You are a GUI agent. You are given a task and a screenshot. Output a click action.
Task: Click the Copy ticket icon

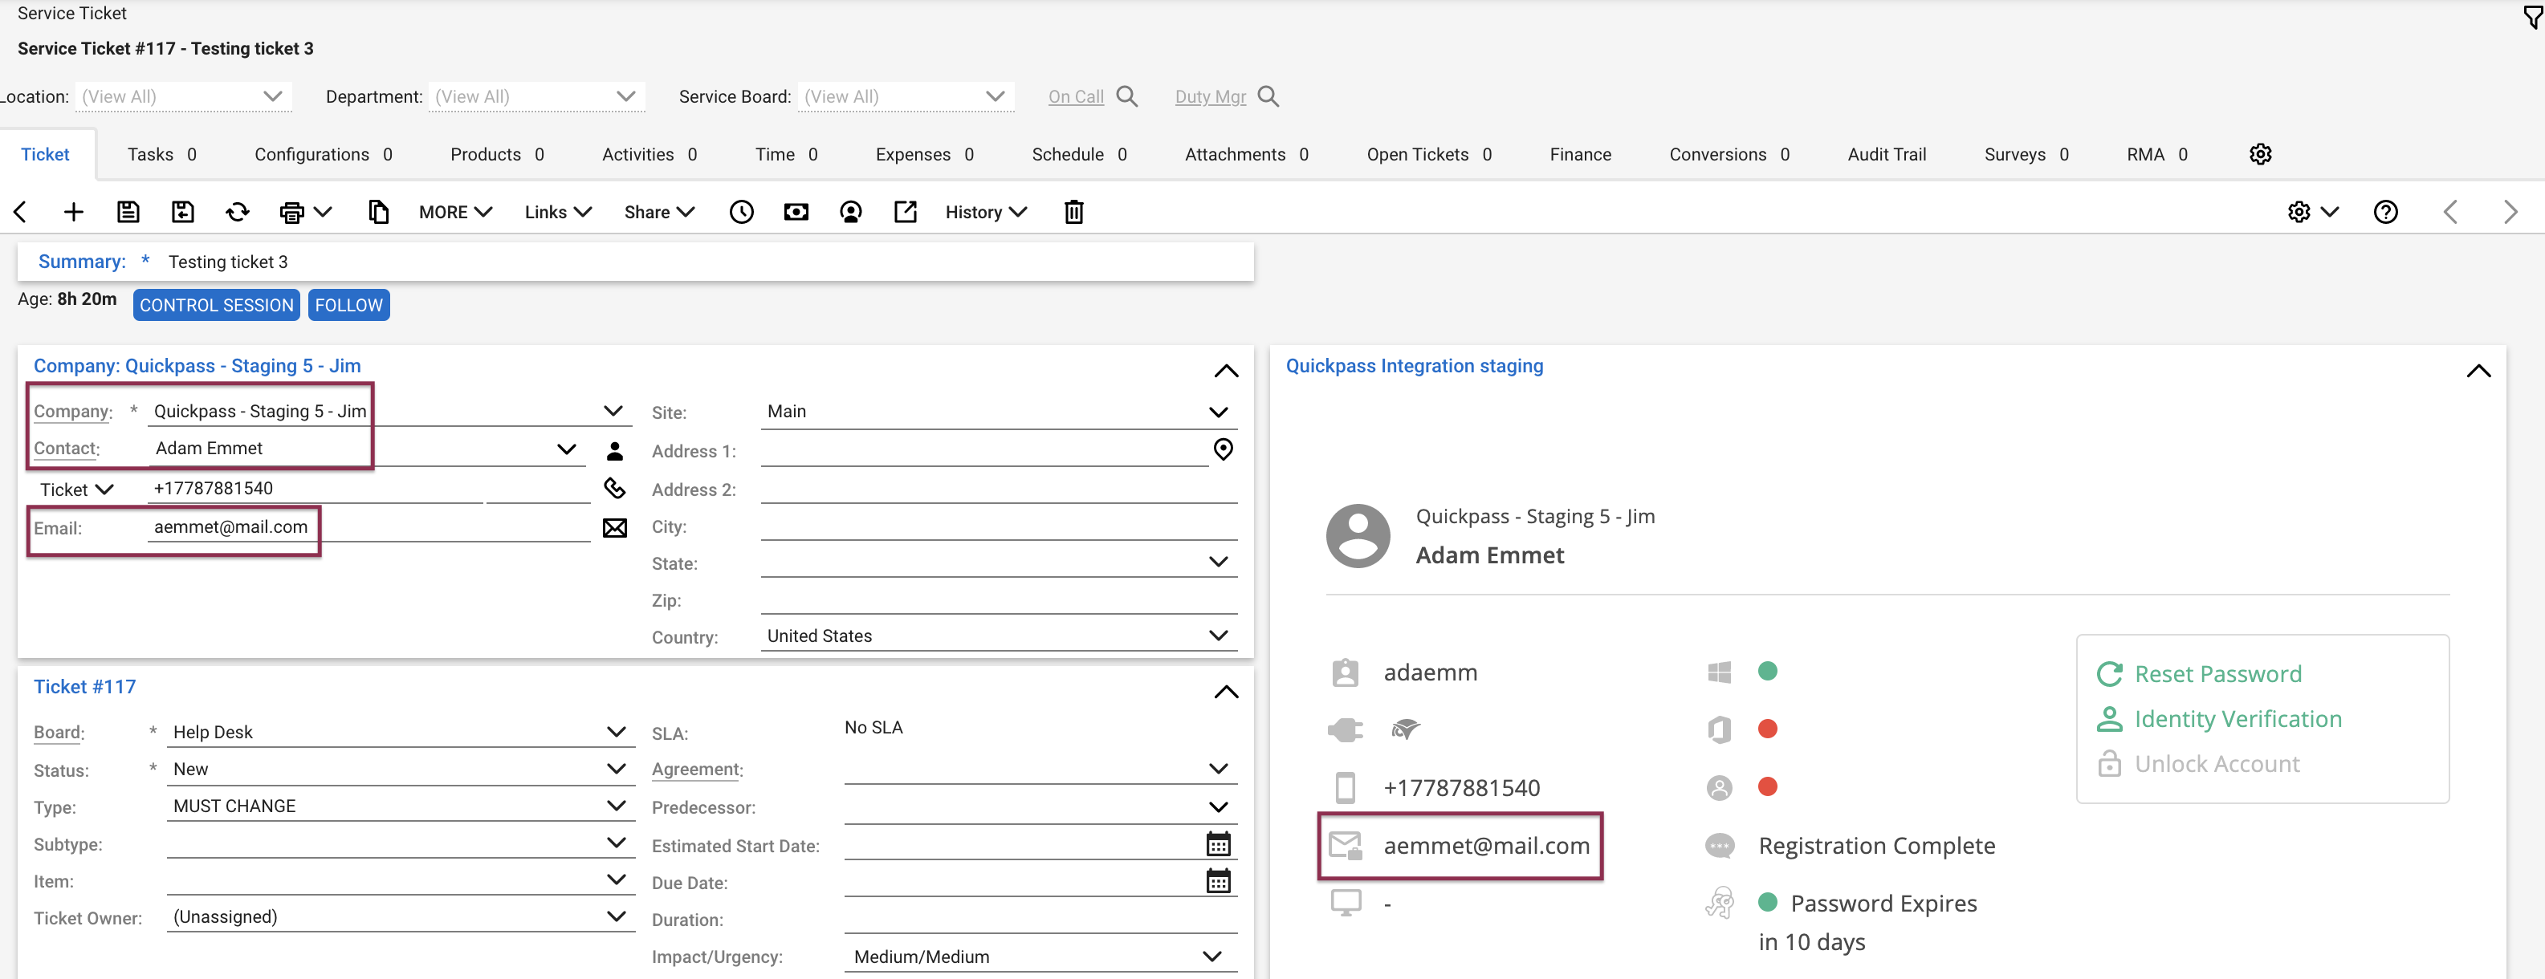(378, 210)
